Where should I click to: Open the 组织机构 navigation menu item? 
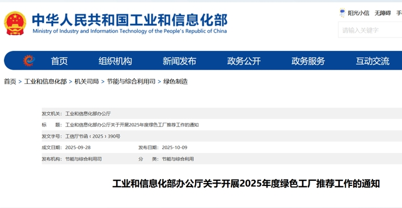coord(115,61)
